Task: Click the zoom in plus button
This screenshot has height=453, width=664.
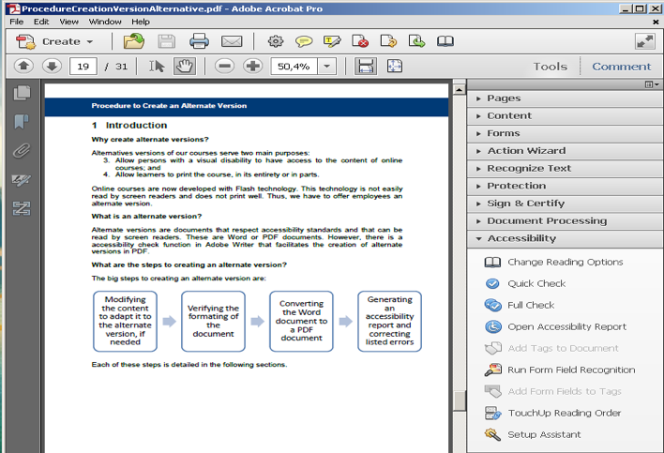Action: (x=252, y=66)
